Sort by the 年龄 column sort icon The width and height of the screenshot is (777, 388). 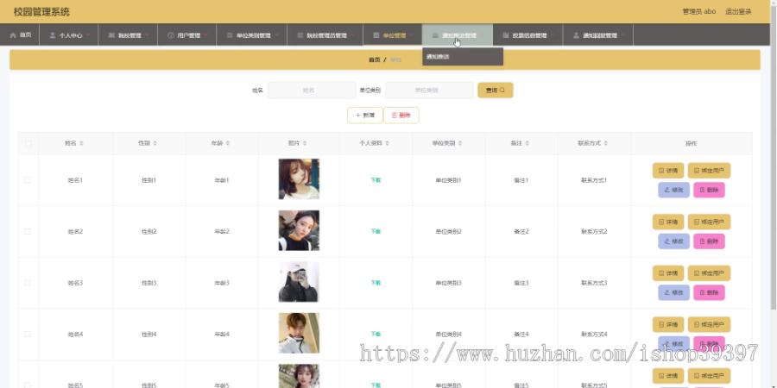[x=227, y=143]
